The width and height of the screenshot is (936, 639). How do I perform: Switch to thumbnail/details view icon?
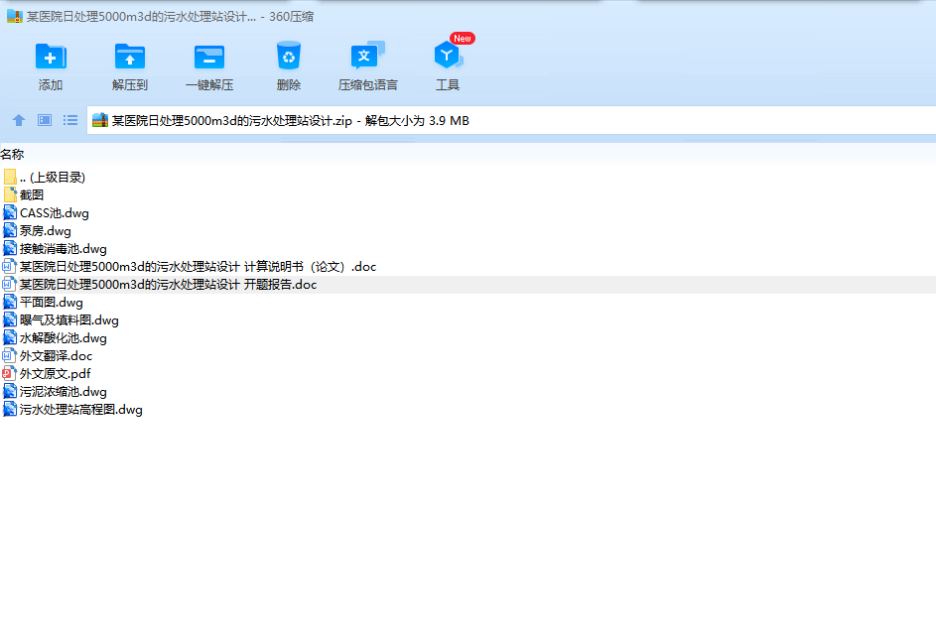click(45, 120)
